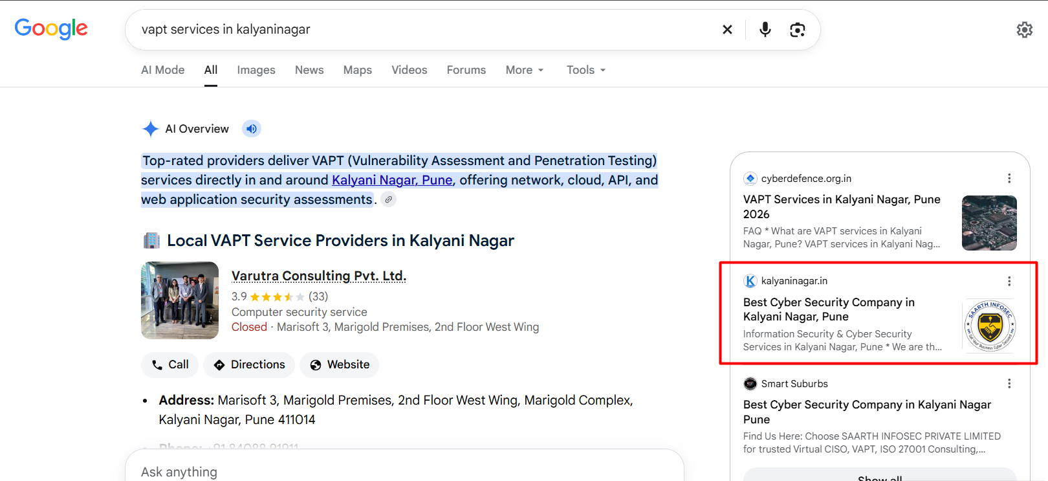
Task: Click the Varutra Consulting team photo
Action: (x=180, y=300)
